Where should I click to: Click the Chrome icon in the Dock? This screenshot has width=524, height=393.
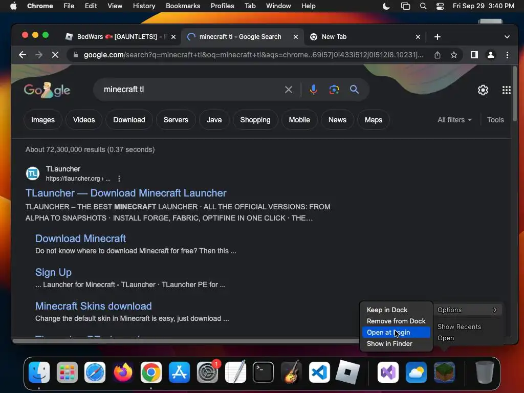[x=151, y=373]
